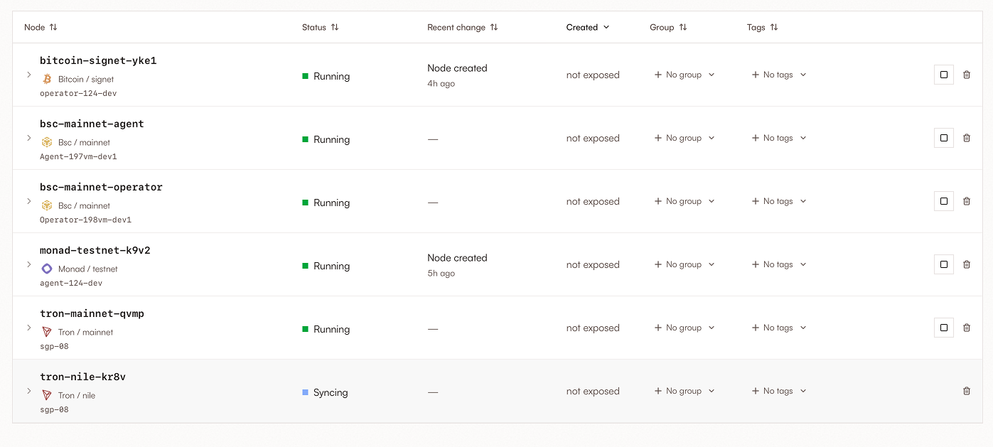
Task: Expand the tron-mainnet-qvmp row chevron
Action: click(29, 328)
